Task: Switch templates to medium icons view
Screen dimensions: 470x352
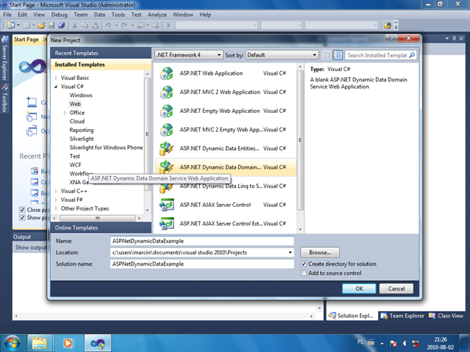Action: (338, 55)
